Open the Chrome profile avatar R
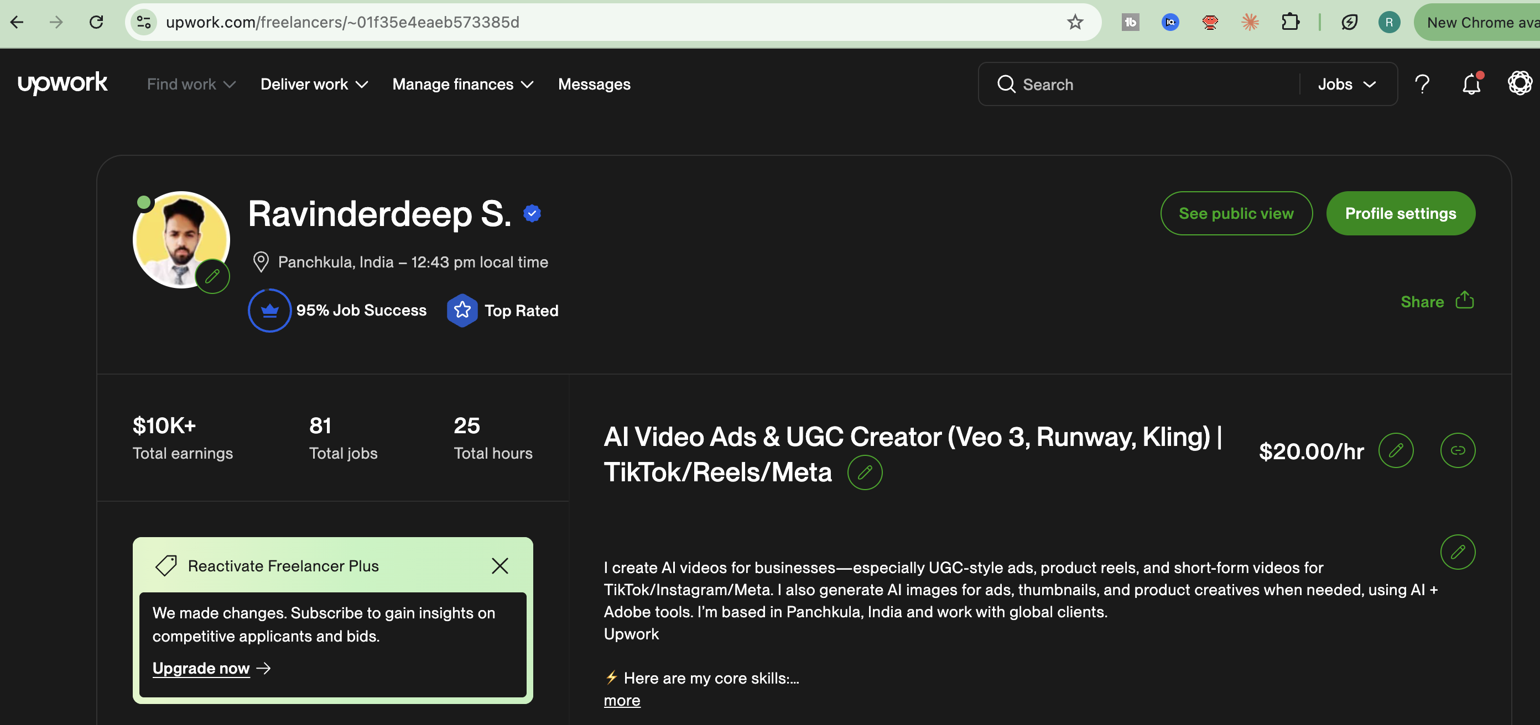The image size is (1540, 725). pyautogui.click(x=1389, y=22)
